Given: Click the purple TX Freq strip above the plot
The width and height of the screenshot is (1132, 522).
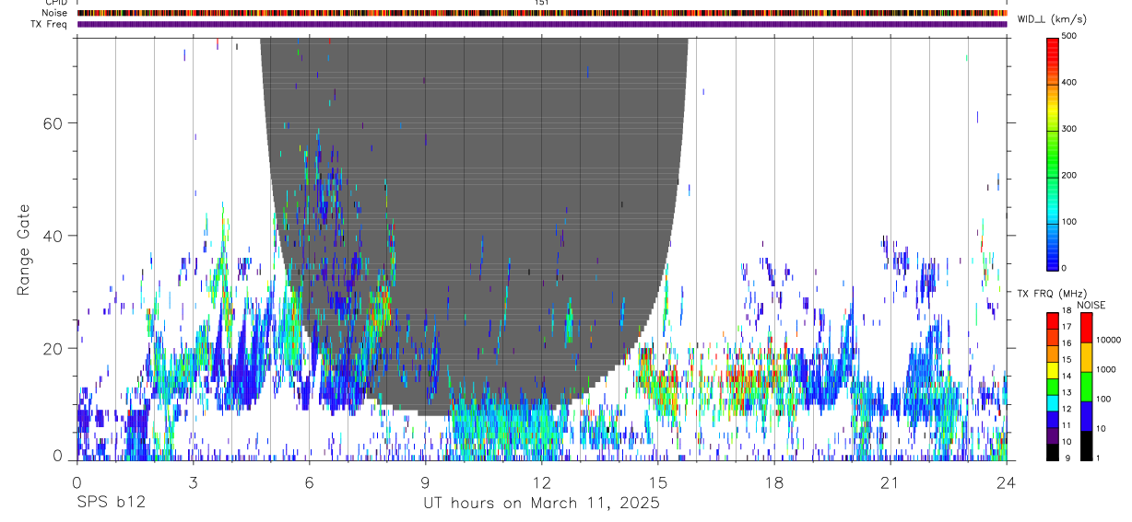Looking at the screenshot, I should 542,24.
